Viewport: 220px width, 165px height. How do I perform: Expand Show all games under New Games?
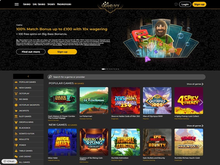coord(195,126)
